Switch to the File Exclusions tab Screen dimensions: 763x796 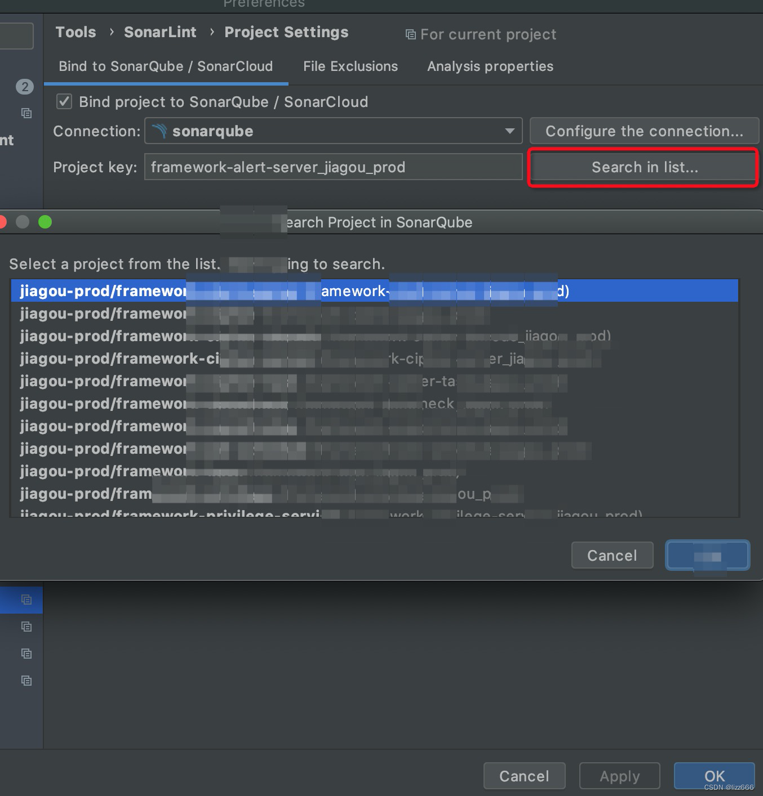click(350, 66)
